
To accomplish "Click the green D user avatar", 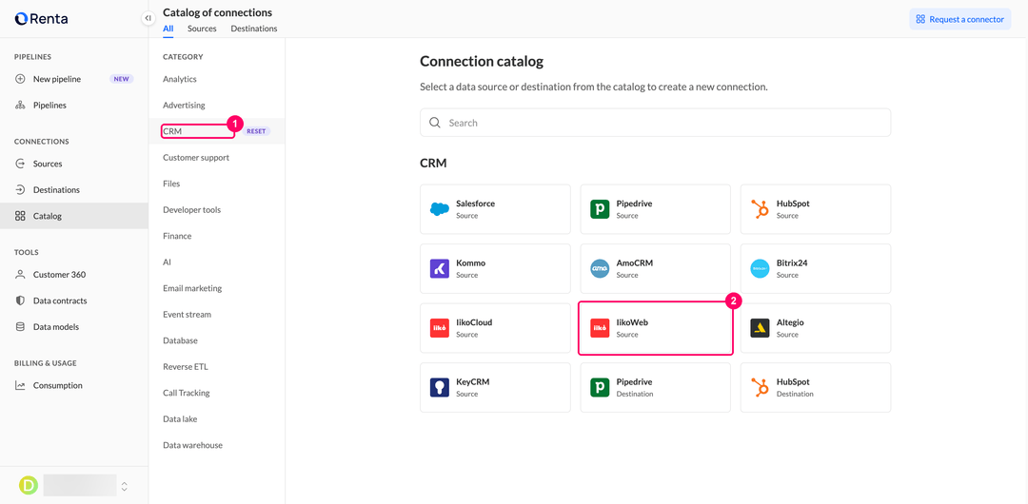I will (x=29, y=486).
